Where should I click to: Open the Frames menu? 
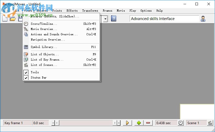pos(108,11)
